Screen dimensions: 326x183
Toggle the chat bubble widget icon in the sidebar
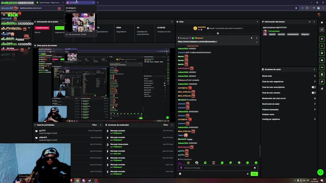[x=322, y=60]
